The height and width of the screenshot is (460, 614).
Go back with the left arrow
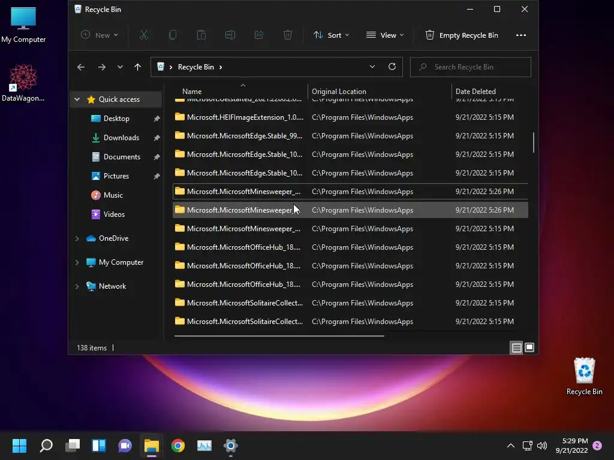[81, 67]
